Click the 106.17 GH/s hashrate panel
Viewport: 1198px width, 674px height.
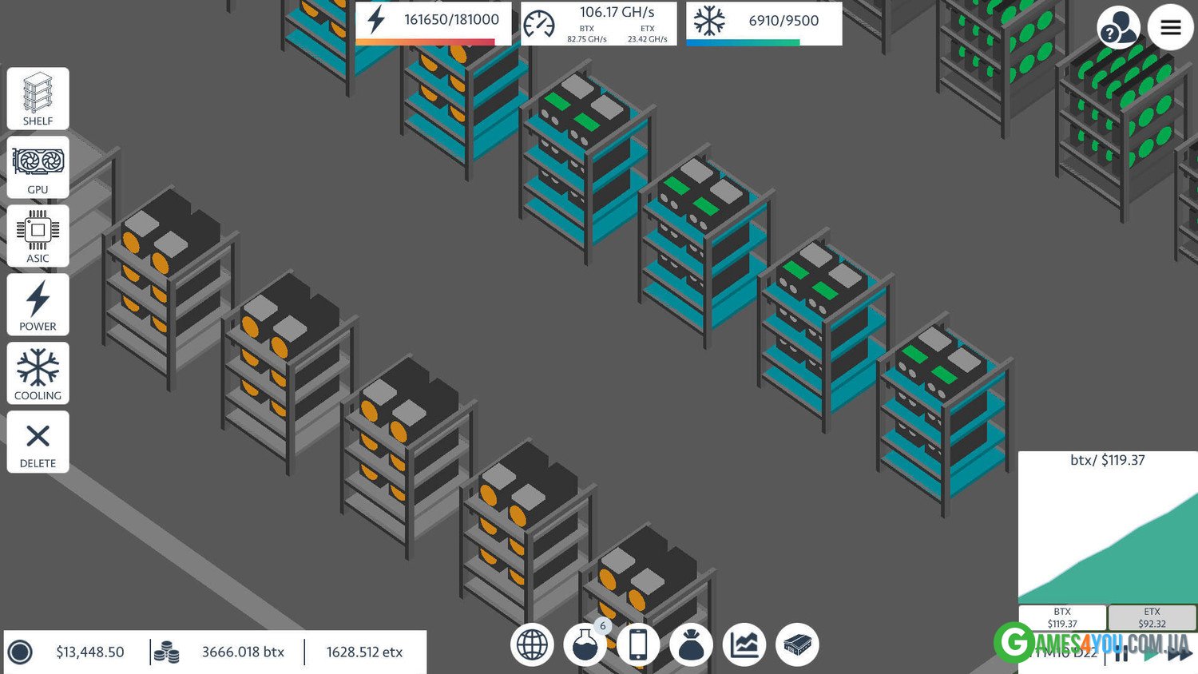coord(598,23)
